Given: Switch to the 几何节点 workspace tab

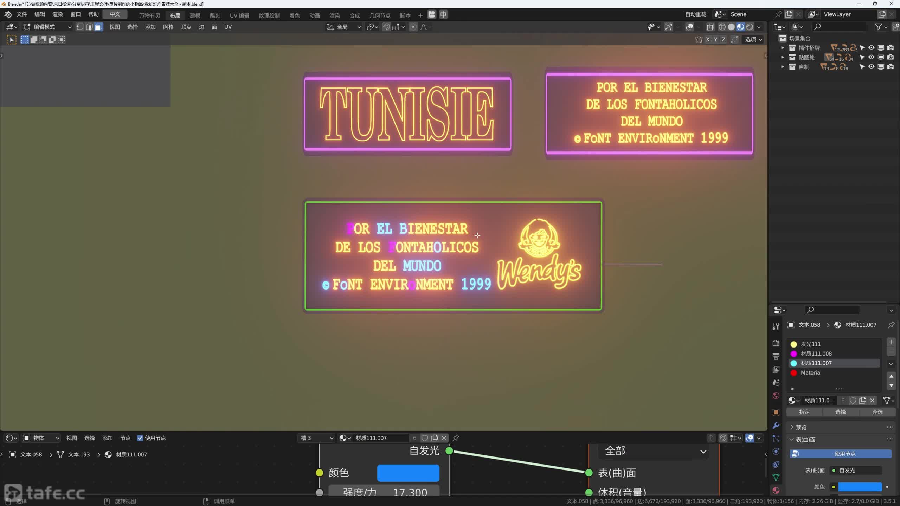Looking at the screenshot, I should tap(380, 15).
